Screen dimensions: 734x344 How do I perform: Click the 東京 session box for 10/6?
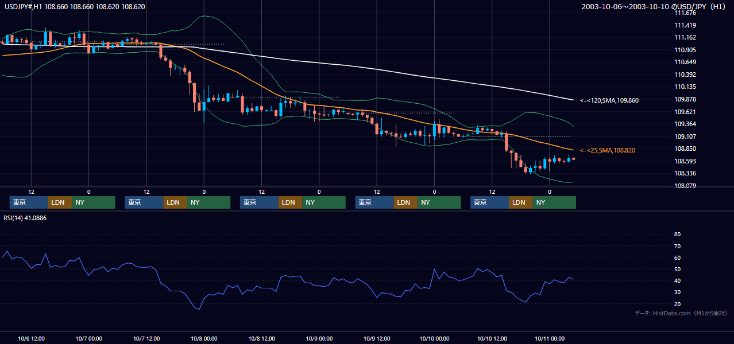[x=30, y=202]
